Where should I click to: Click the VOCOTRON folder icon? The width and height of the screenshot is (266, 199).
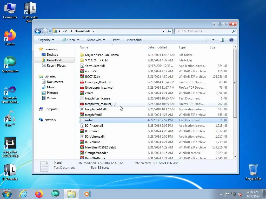pos(82,60)
